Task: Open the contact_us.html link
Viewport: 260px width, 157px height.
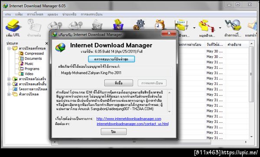Action: coord(133,124)
